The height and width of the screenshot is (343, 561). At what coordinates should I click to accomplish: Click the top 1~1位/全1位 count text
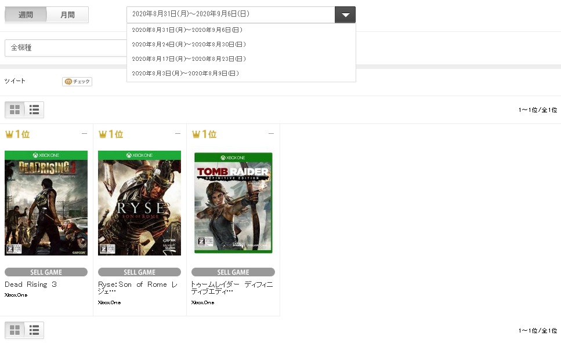tap(538, 110)
